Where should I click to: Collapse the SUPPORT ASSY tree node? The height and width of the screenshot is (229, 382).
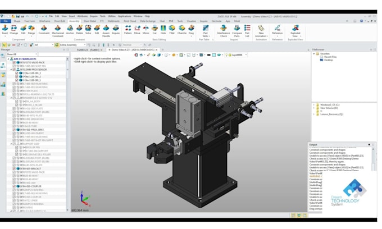pyautogui.click(x=11, y=144)
